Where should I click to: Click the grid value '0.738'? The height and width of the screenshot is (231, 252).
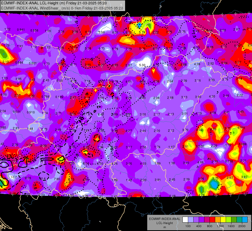(x=229, y=161)
